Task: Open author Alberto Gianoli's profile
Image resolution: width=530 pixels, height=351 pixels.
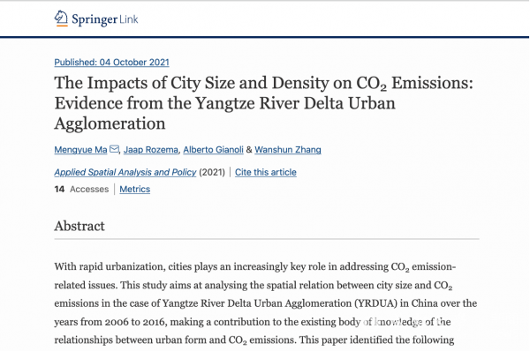Action: tap(213, 150)
